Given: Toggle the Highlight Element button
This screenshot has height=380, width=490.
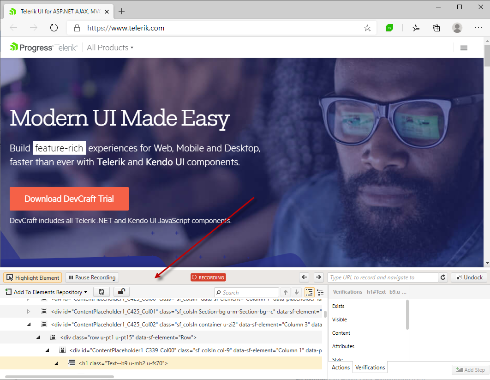Looking at the screenshot, I should click(x=32, y=277).
